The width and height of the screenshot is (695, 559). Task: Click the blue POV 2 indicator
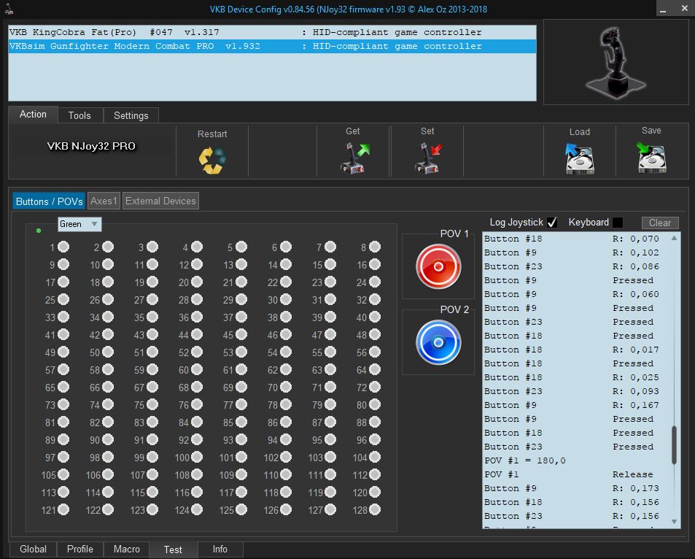tap(438, 342)
